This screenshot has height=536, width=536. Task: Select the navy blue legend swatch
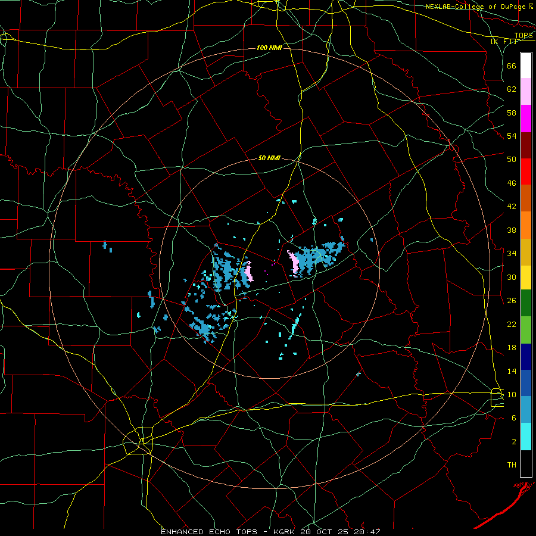[x=526, y=357]
